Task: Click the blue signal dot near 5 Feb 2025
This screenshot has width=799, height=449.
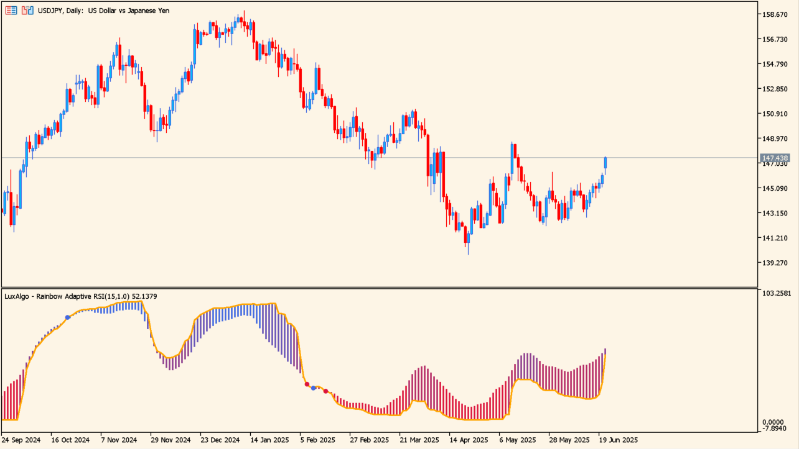Action: click(x=314, y=388)
